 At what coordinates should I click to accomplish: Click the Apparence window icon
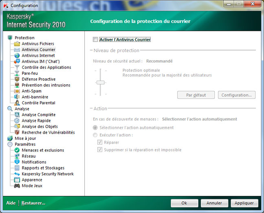pyautogui.click(x=17, y=180)
